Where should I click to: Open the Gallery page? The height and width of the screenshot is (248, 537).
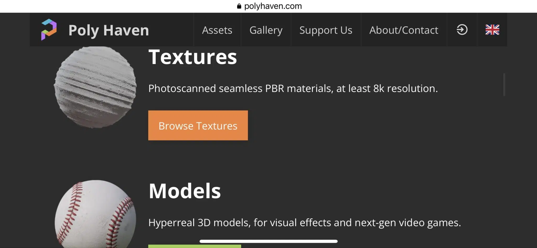(266, 30)
